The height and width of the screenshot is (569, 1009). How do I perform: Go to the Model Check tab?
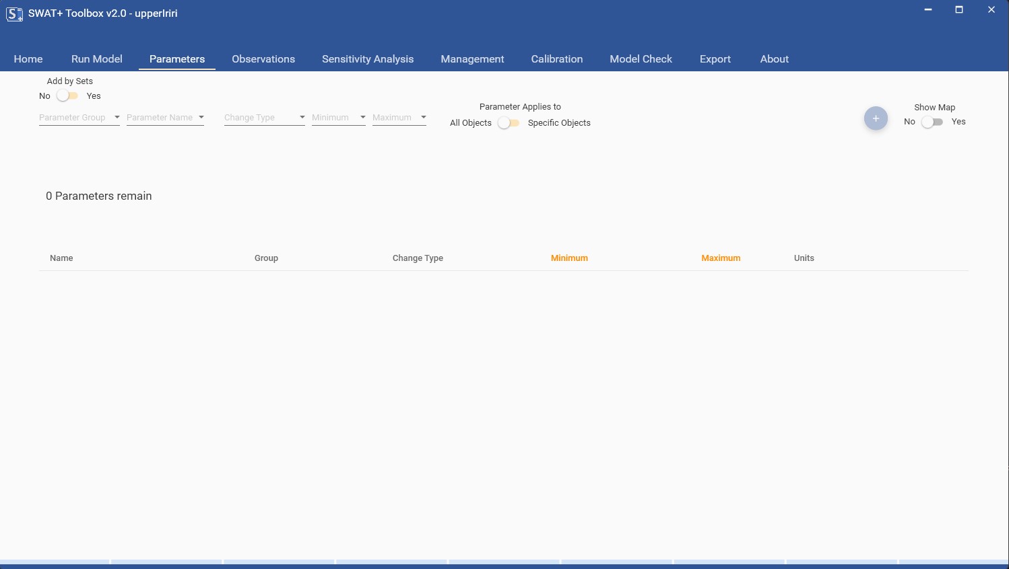coord(641,59)
